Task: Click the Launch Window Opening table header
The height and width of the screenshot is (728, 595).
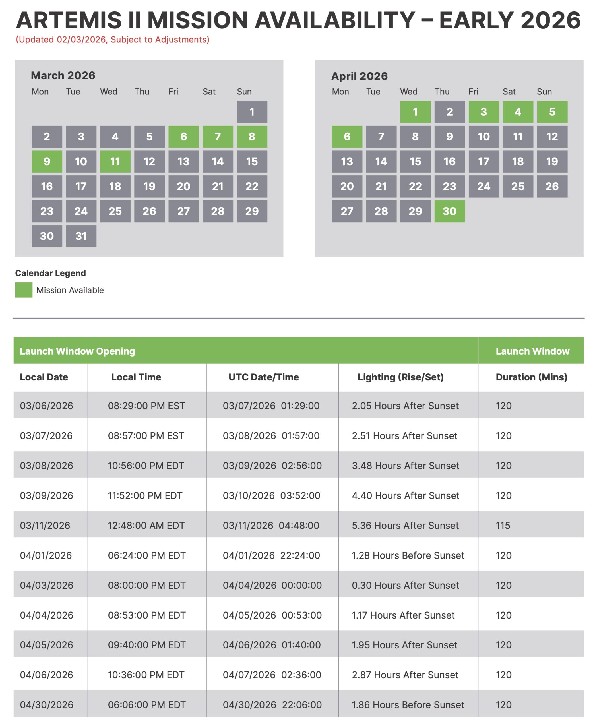Action: (77, 351)
